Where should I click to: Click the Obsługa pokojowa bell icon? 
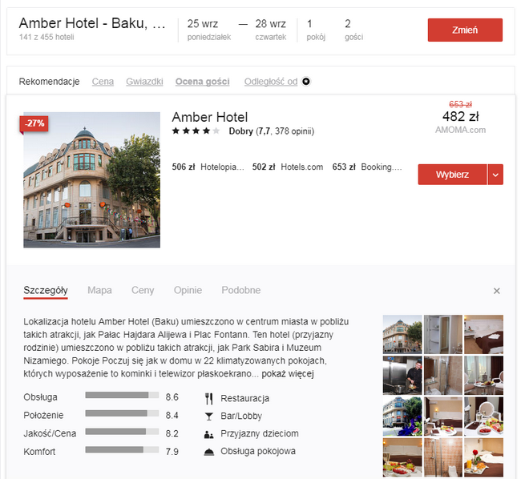(x=208, y=452)
